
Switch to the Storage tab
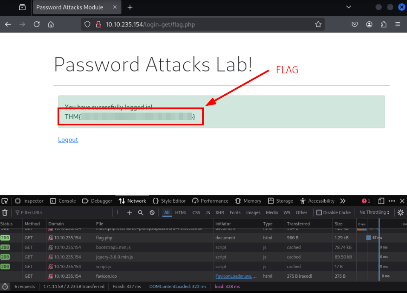pos(280,201)
